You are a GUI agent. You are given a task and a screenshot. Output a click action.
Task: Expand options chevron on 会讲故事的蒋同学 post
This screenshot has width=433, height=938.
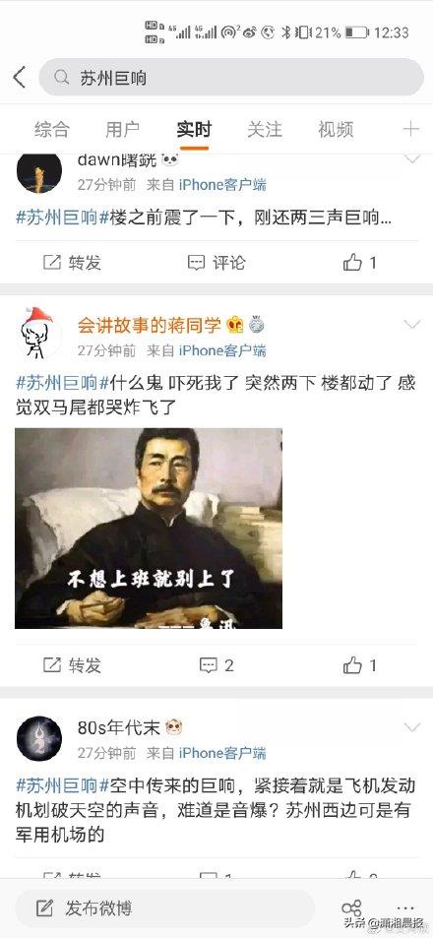412,325
